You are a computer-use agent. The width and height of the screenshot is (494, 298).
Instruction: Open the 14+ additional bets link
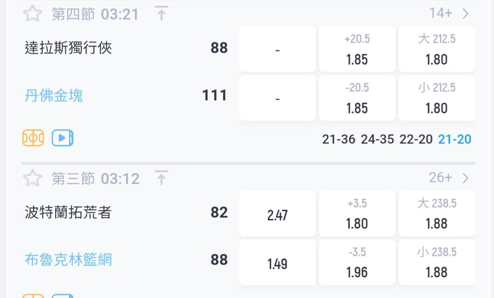click(441, 13)
